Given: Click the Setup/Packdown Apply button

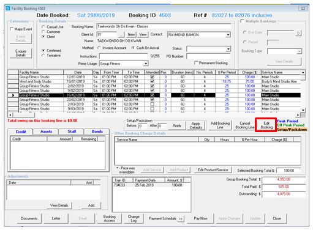Looking at the screenshot, I should coord(177,125).
